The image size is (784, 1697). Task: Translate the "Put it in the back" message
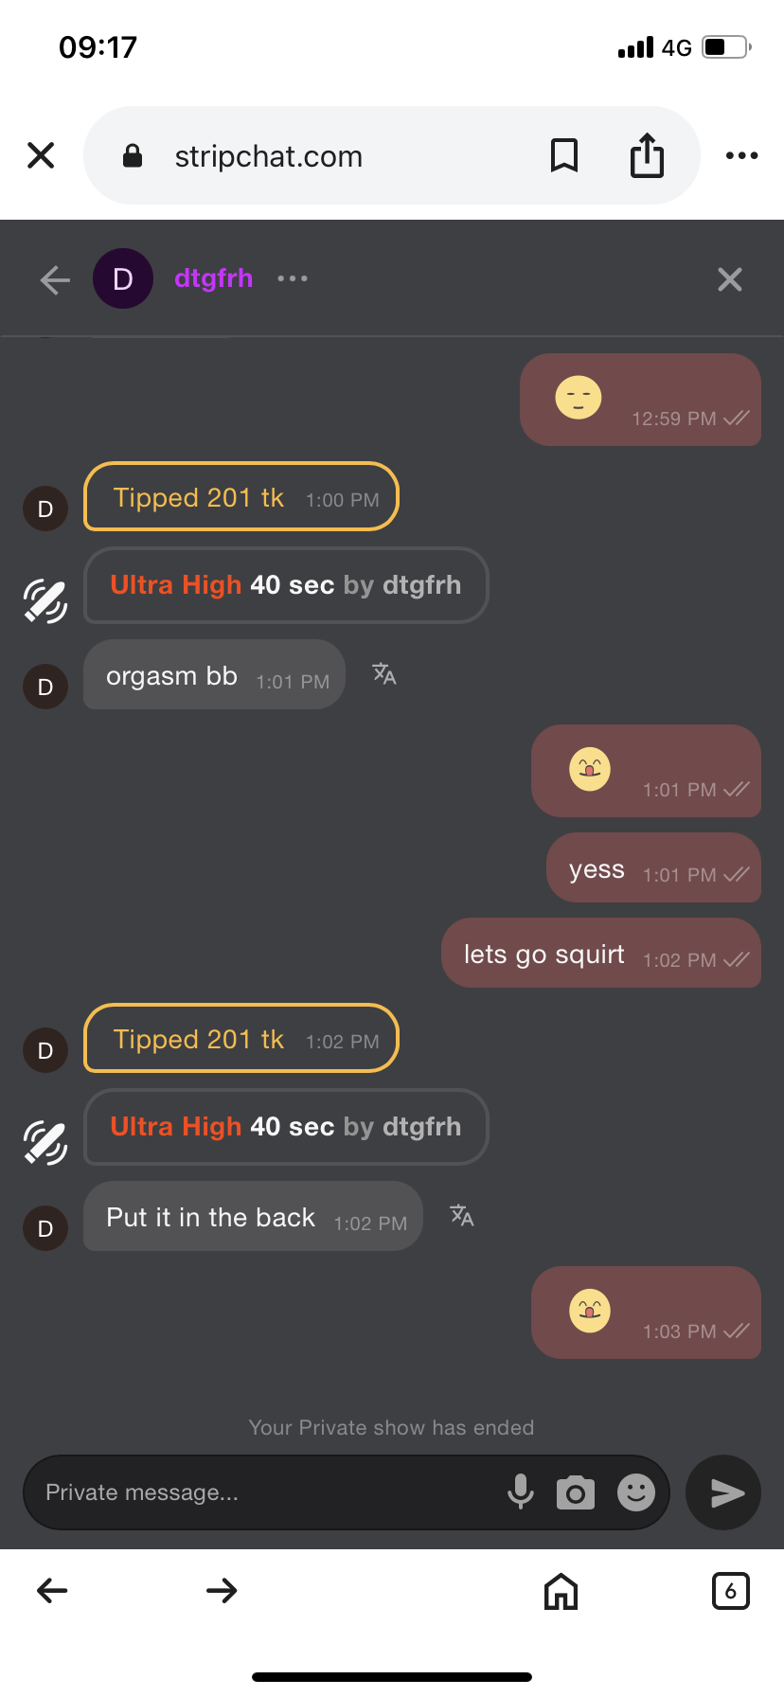(462, 1215)
